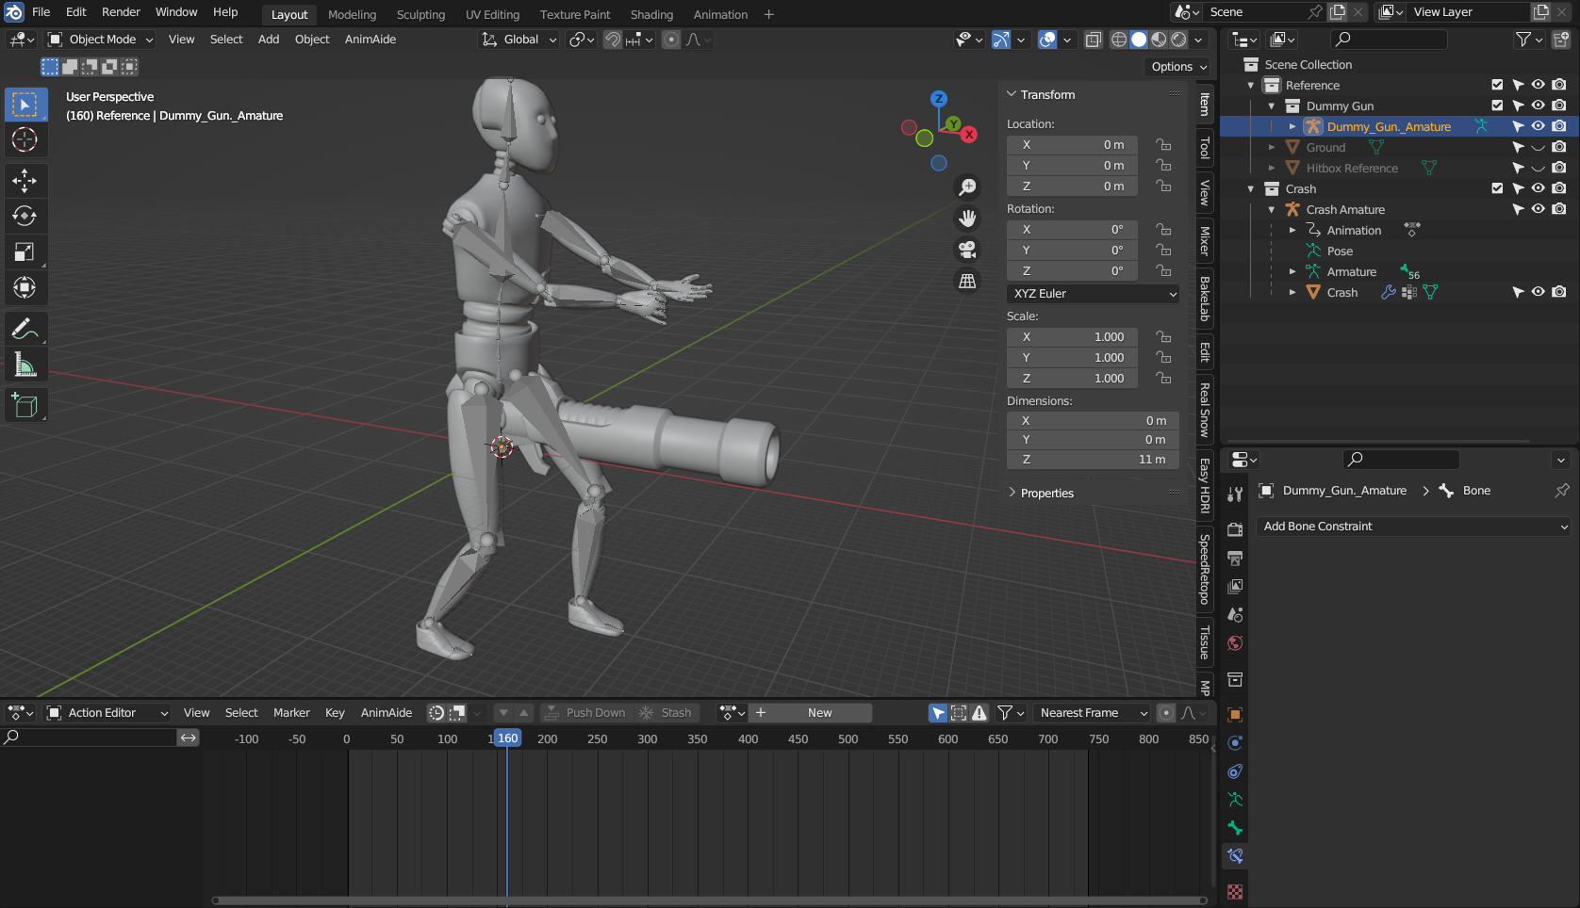Activate the Annotate pencil tool
Image resolution: width=1580 pixels, height=908 pixels.
[x=25, y=329]
